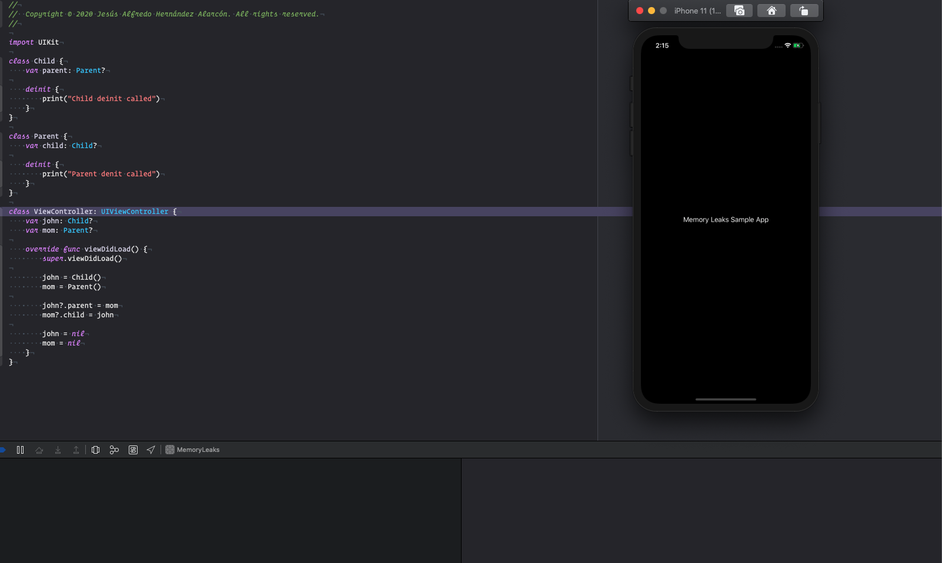Click the 'mom?.child = john' line

coord(78,315)
